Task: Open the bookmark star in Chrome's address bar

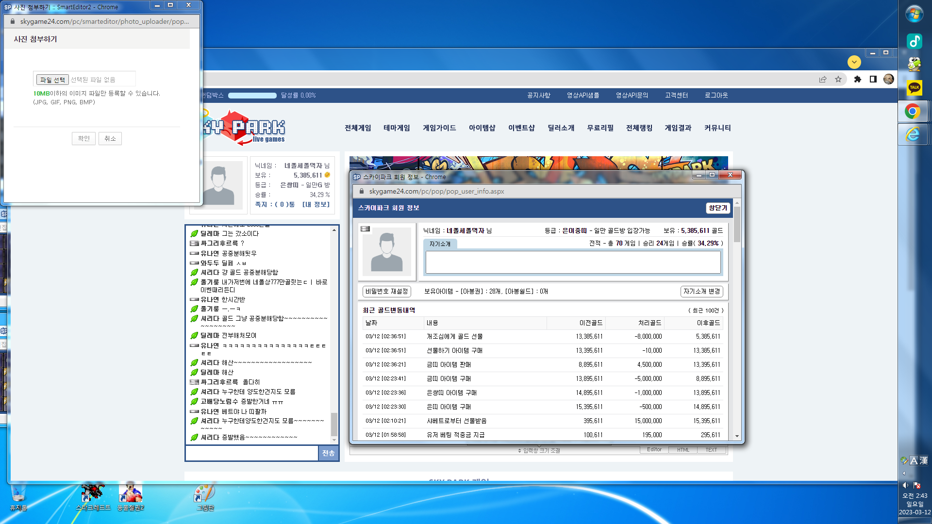Action: 838,79
